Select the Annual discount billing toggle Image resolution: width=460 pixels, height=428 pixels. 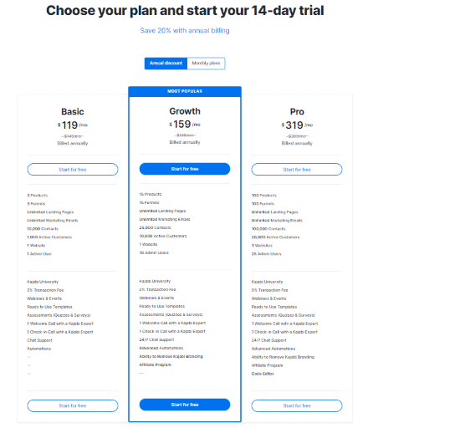(166, 64)
